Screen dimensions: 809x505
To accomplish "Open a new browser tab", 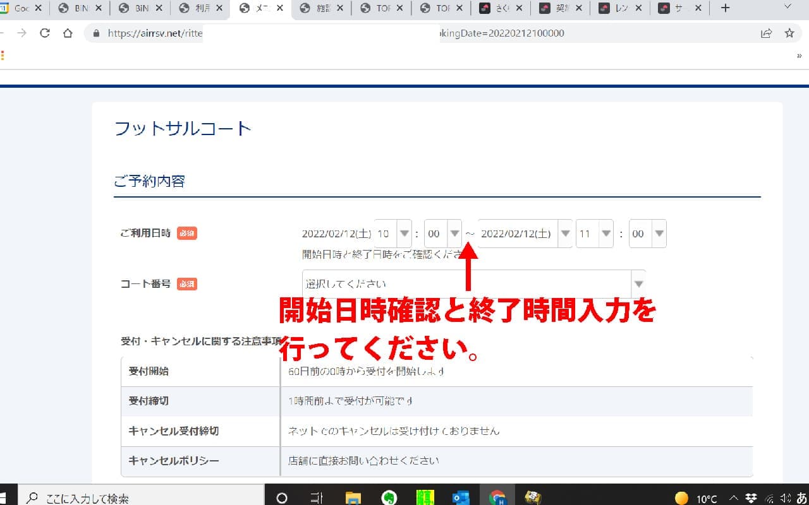I will 725,8.
